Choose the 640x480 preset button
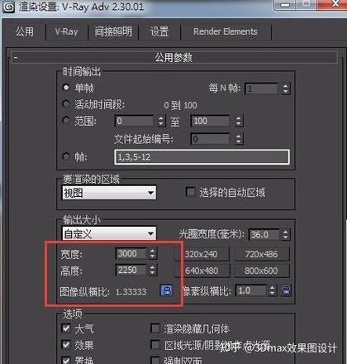This screenshot has width=347, height=364. (202, 271)
